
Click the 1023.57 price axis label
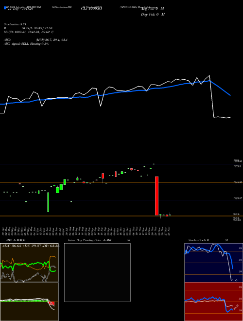click(238, 198)
